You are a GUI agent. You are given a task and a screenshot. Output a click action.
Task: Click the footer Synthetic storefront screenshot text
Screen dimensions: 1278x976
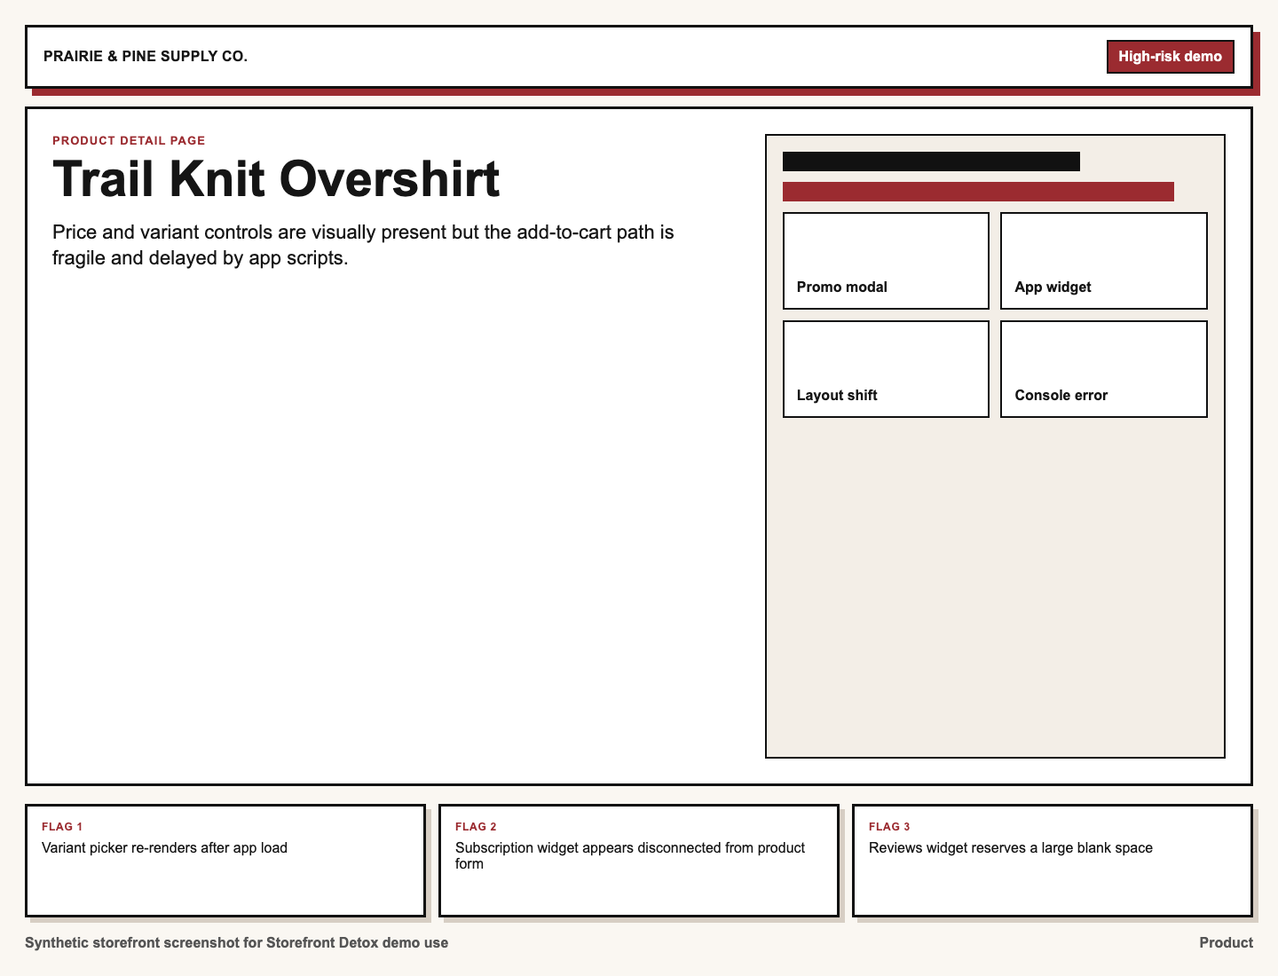(x=236, y=943)
